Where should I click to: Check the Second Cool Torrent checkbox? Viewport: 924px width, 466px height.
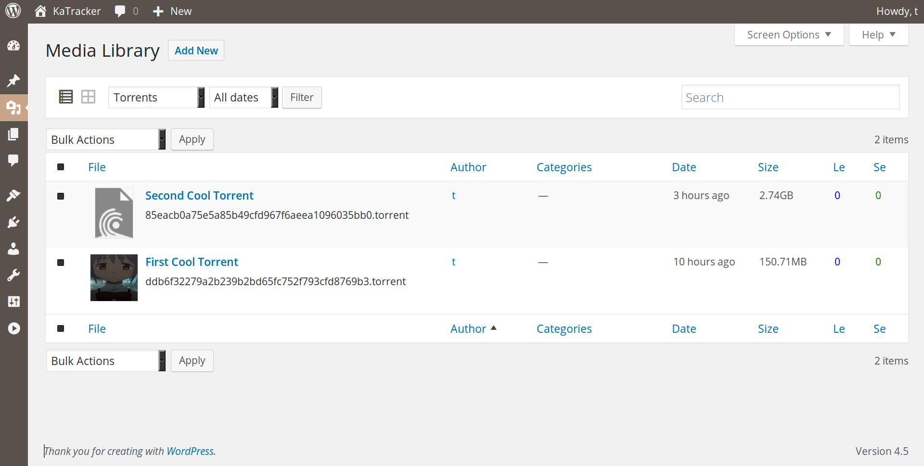click(x=61, y=196)
